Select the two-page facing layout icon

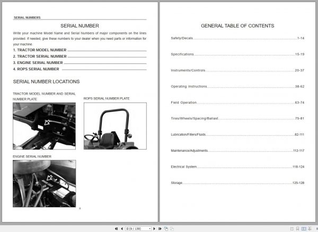304,228
